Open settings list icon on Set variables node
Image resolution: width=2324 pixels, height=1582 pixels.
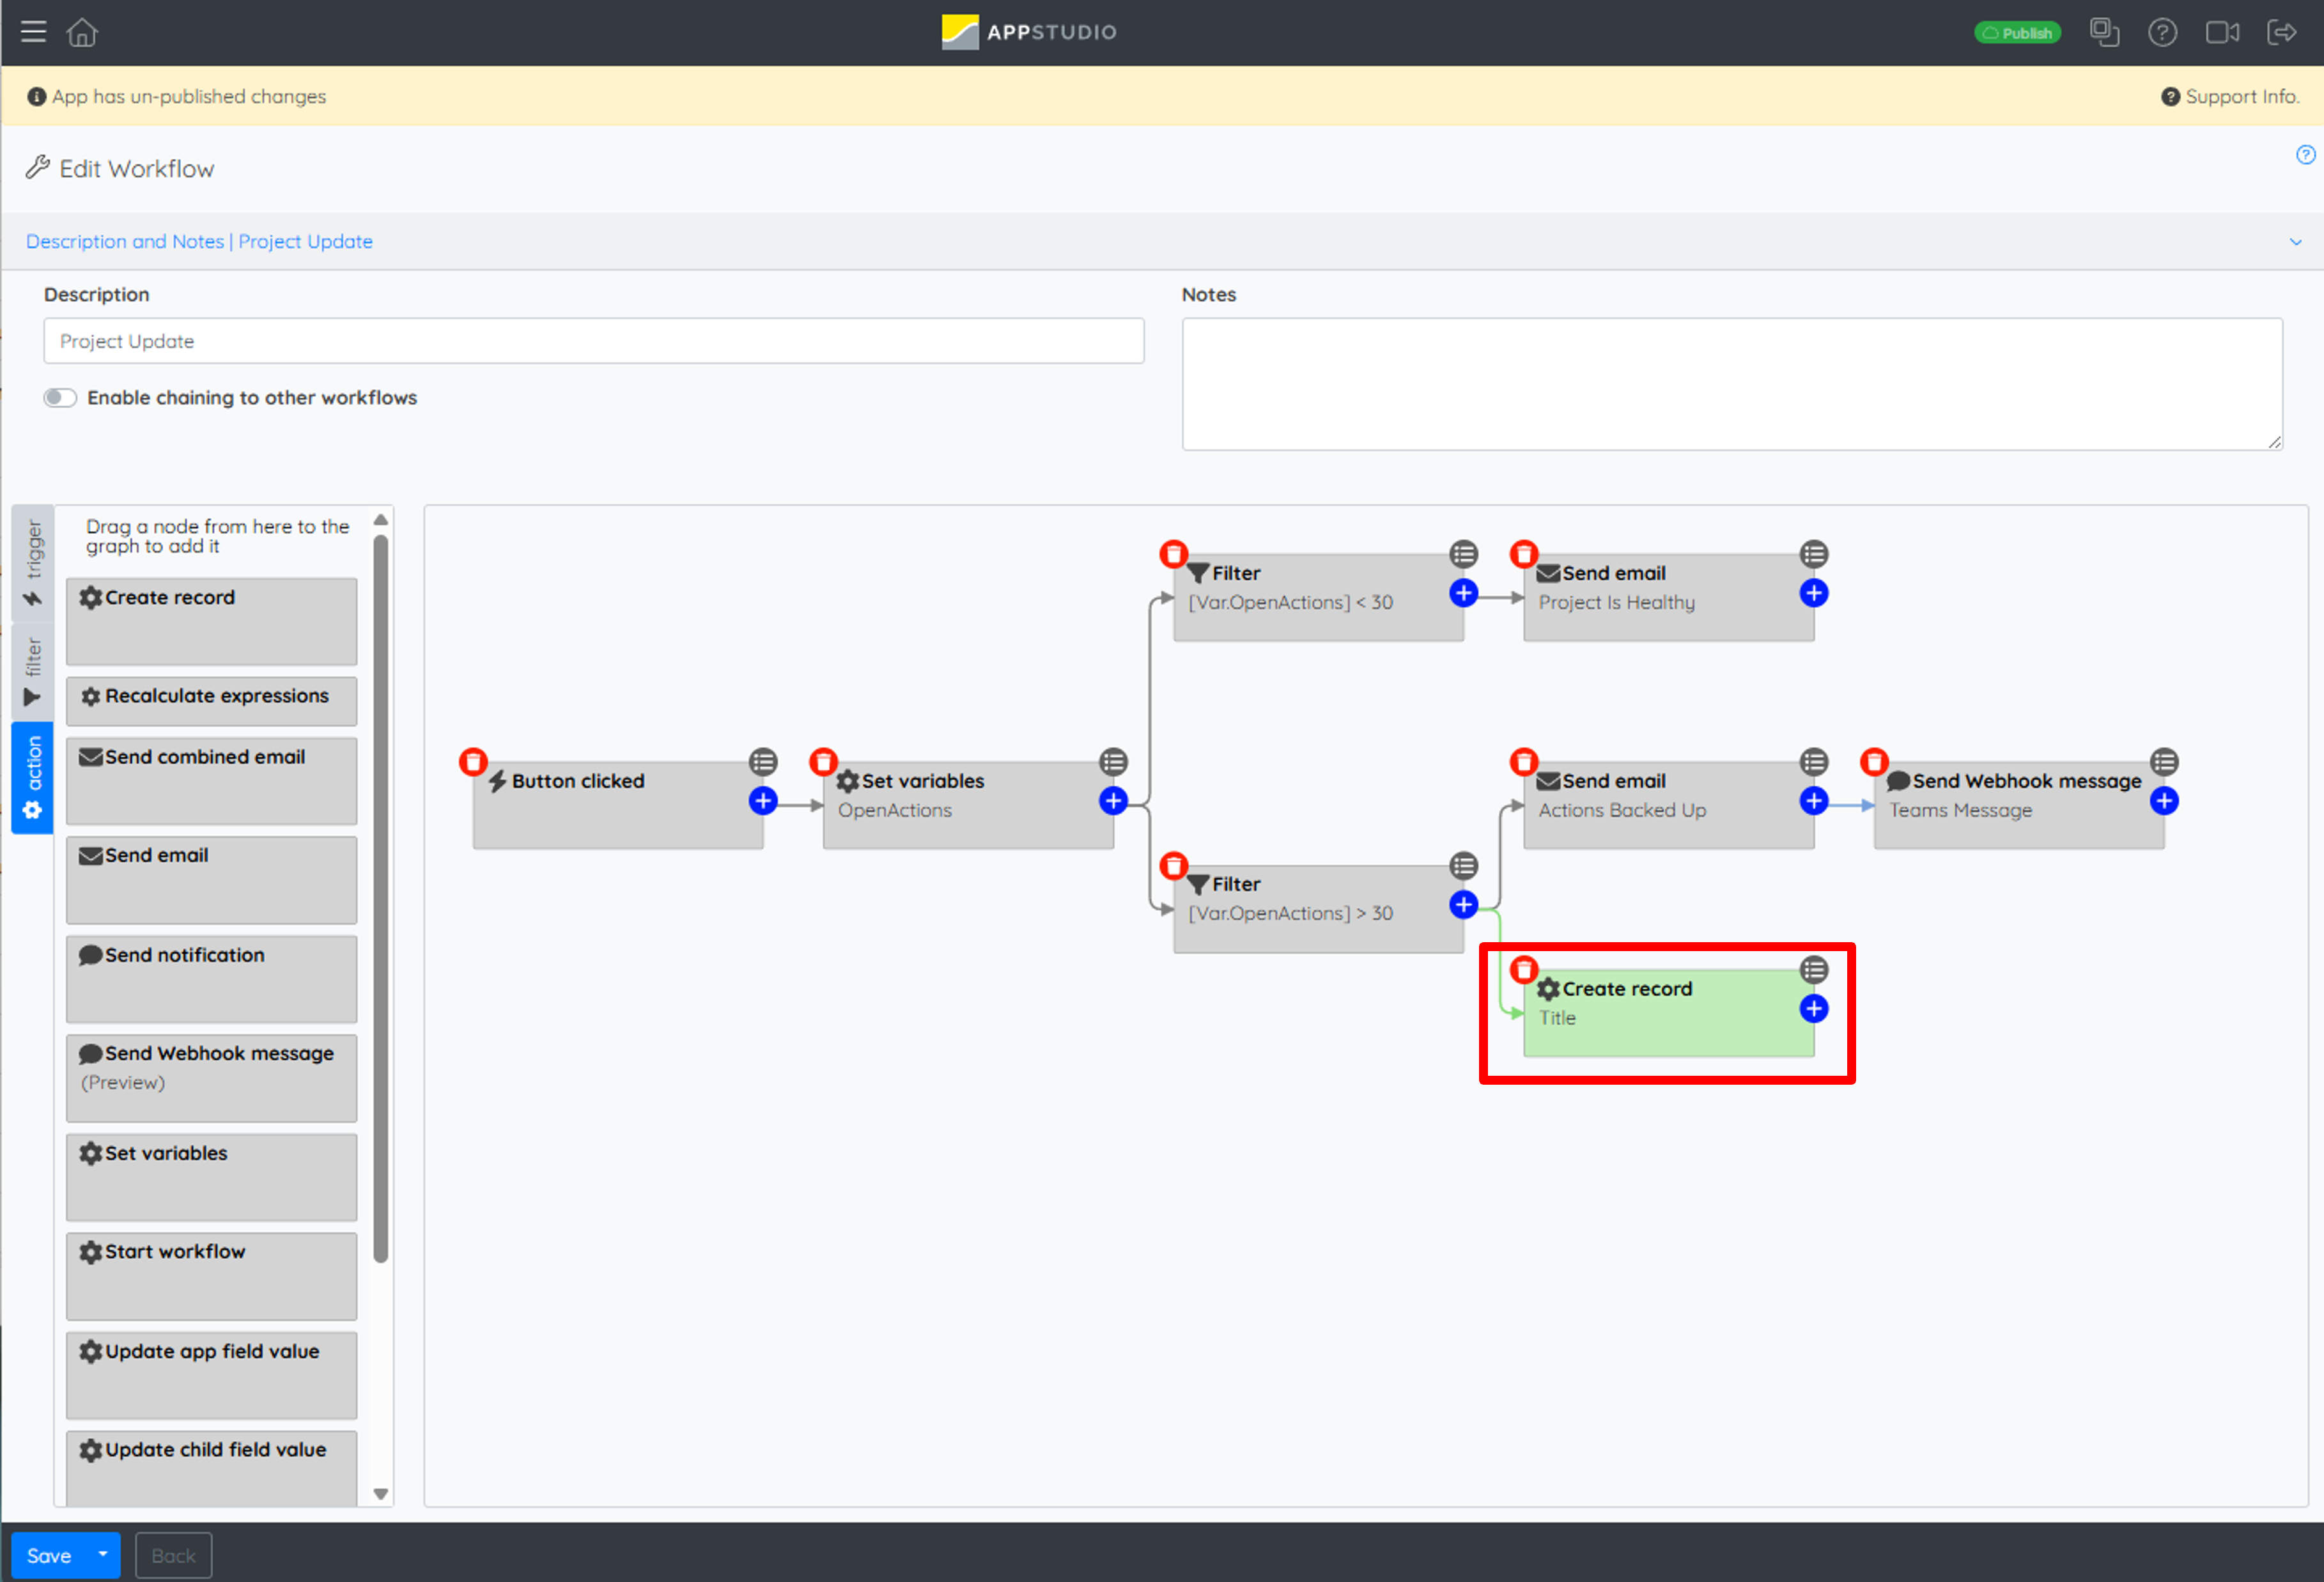point(1113,762)
